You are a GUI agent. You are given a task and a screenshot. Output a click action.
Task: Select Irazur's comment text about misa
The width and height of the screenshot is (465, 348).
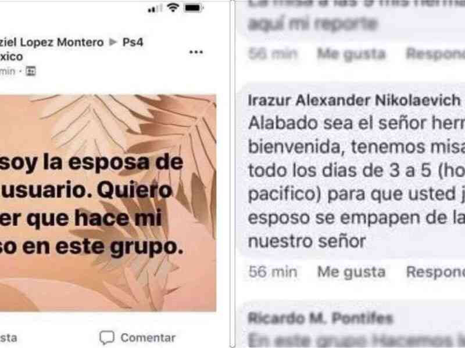356,182
